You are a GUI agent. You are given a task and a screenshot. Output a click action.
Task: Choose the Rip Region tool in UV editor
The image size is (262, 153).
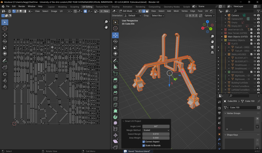[x=5, y=67]
